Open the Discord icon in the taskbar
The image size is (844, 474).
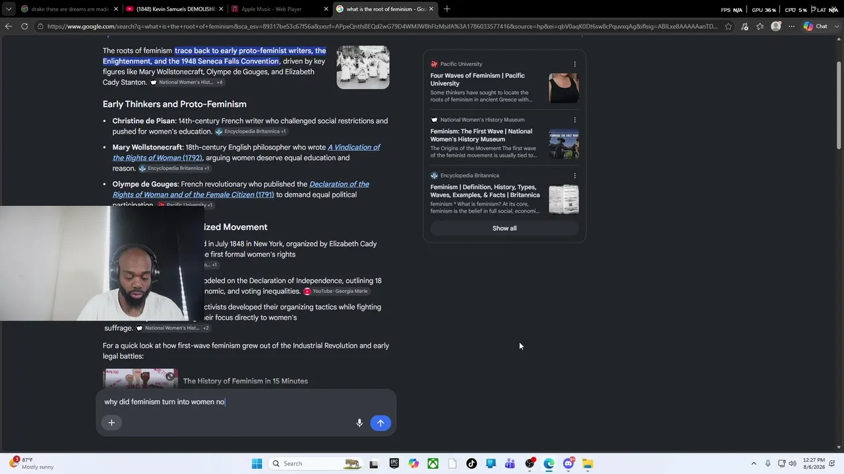click(x=568, y=463)
